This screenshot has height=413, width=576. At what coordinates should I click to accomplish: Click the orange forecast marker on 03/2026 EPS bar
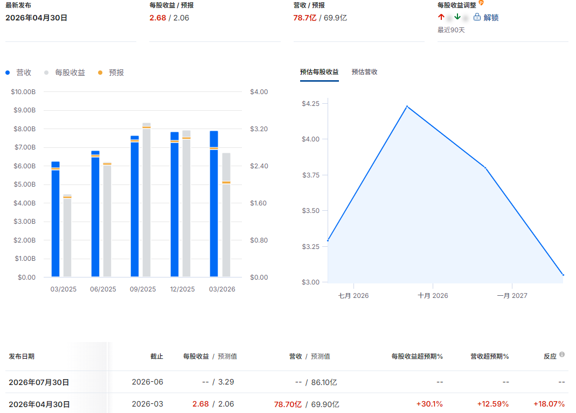click(226, 182)
